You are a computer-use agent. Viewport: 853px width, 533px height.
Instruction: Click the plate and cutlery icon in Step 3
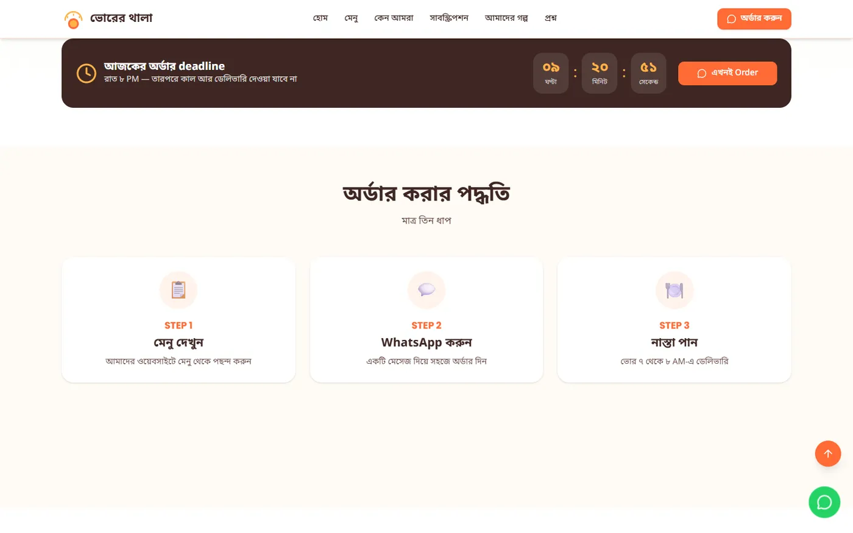[x=674, y=290]
